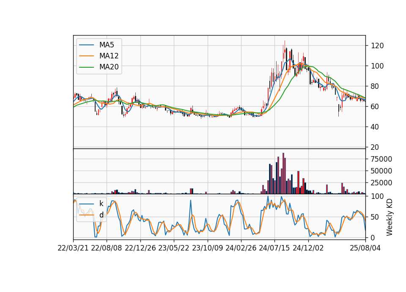
Task: Click the 22/03/21 date tick label
Action: click(73, 248)
